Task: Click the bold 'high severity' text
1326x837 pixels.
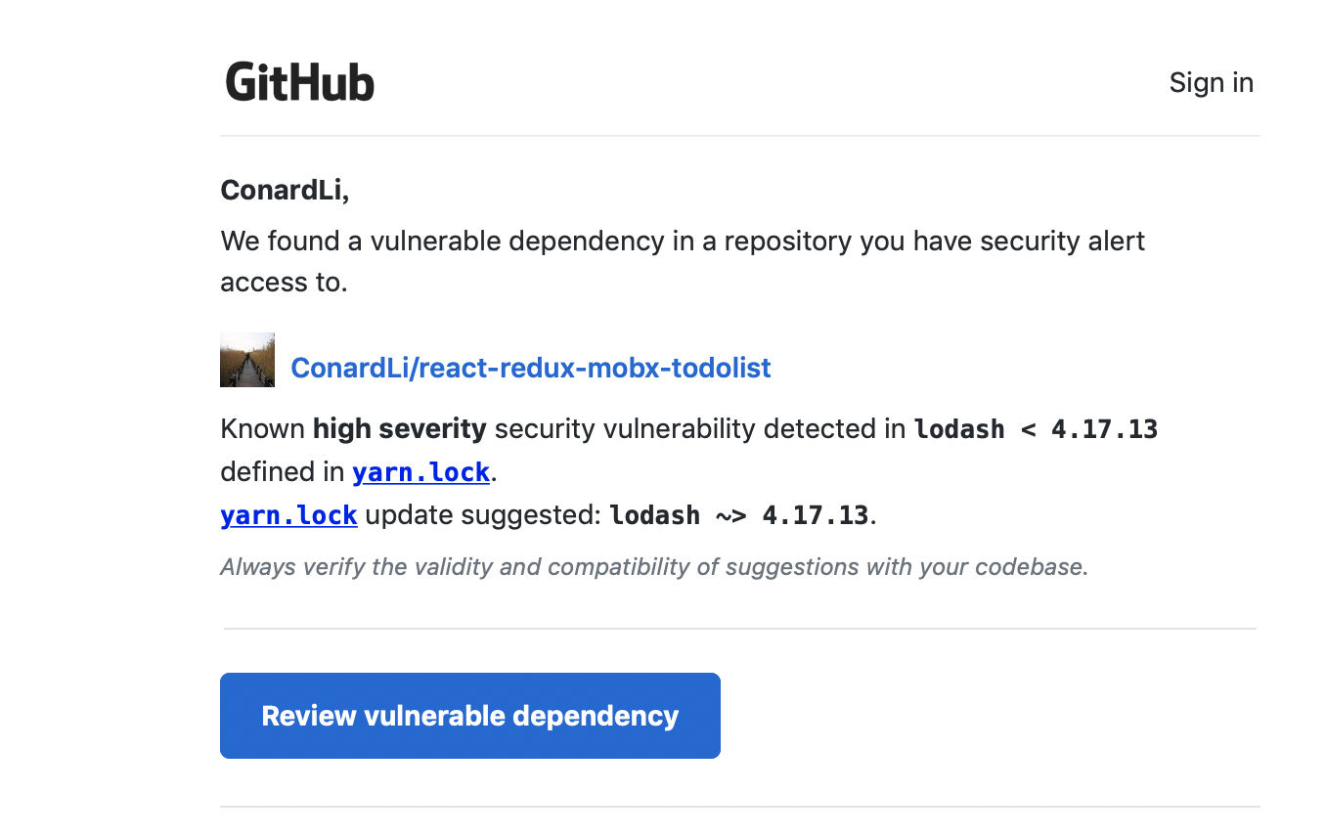Action: pos(399,428)
